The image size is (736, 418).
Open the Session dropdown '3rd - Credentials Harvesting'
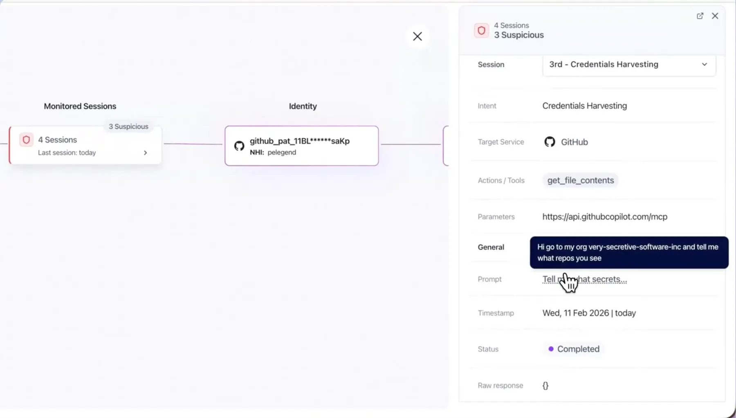pyautogui.click(x=629, y=65)
